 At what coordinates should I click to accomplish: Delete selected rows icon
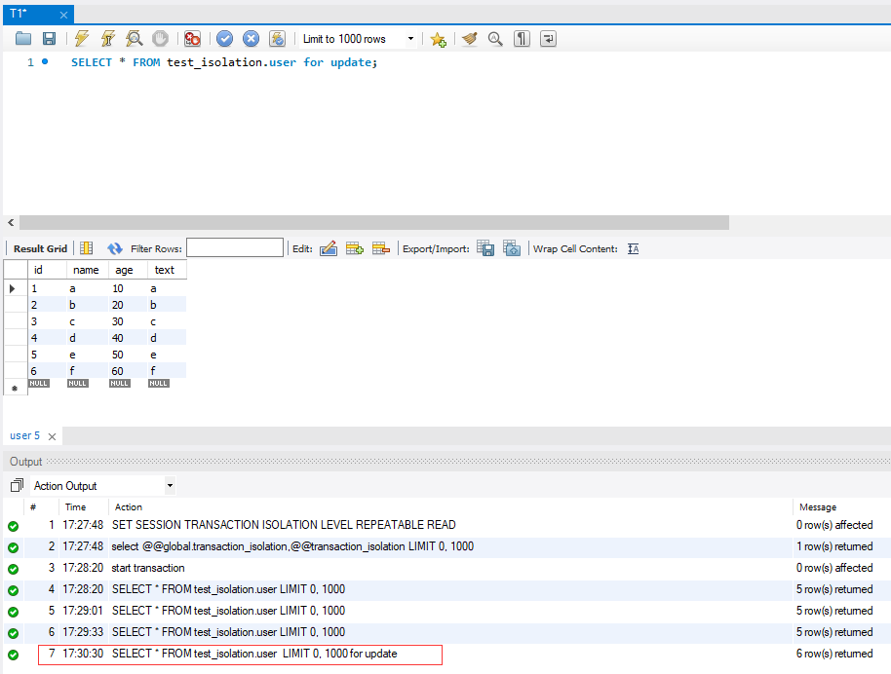point(381,248)
